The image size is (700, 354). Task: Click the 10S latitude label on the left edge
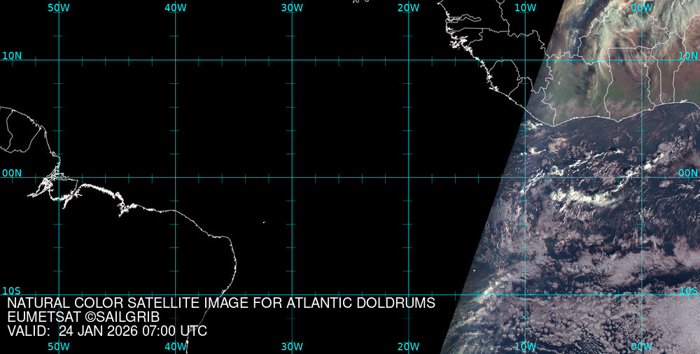[x=12, y=290]
